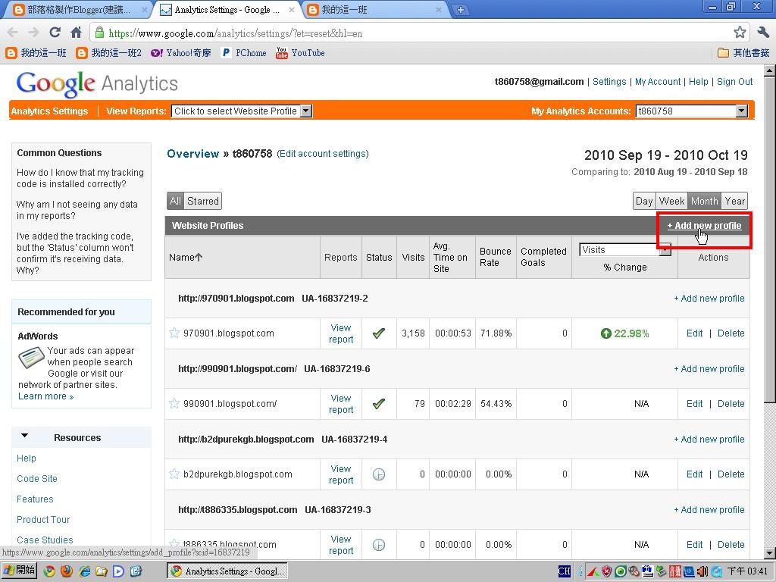776x582 pixels.
Task: Open a new tab with plus button
Action: [460, 10]
